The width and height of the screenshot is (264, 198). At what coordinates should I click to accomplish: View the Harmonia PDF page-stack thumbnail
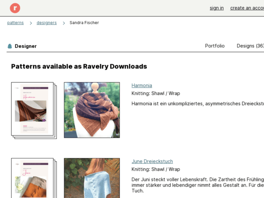tap(34, 110)
